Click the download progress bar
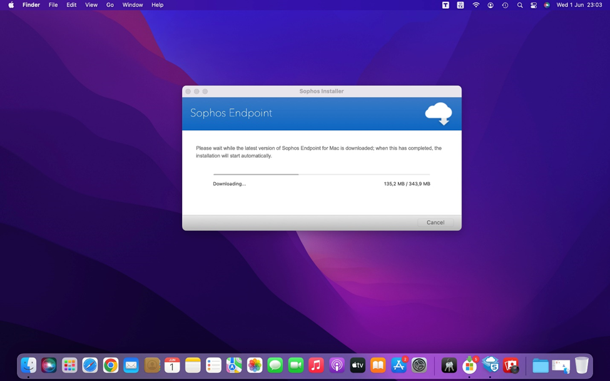Image resolution: width=610 pixels, height=381 pixels. 321,174
